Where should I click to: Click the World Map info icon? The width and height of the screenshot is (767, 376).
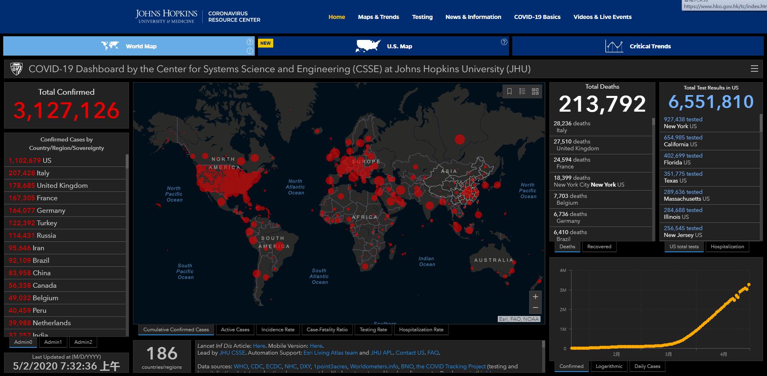click(x=250, y=51)
